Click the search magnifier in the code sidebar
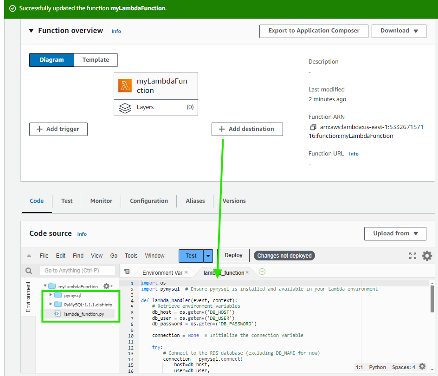This screenshot has width=438, height=376. [x=29, y=270]
